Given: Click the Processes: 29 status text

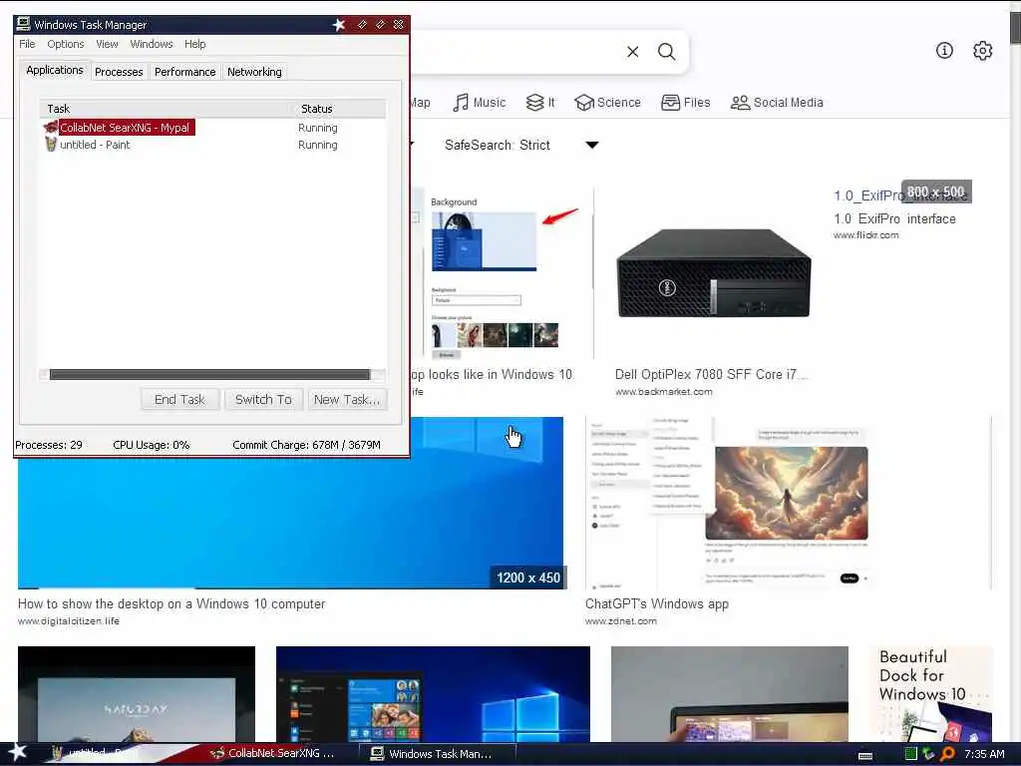Looking at the screenshot, I should 49,445.
